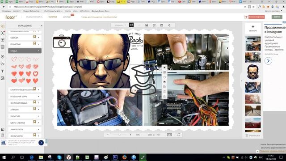This screenshot has width=286, height=161.
Task: Select the camera sticker on the collage
Action: [62, 42]
